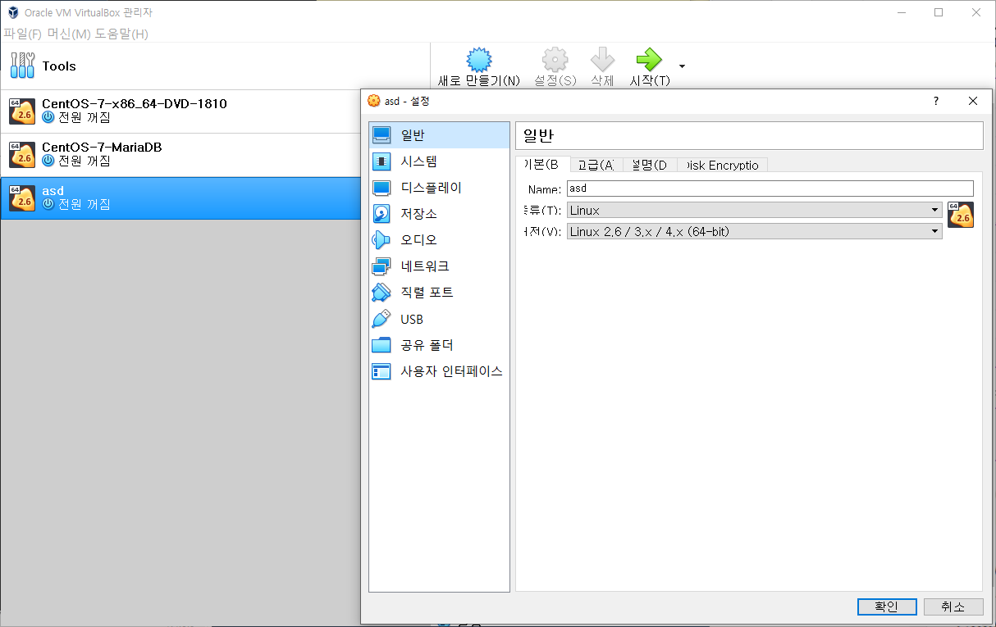Select the CentOS-7-MariaDB name text
The width and height of the screenshot is (996, 627).
pyautogui.click(x=102, y=148)
